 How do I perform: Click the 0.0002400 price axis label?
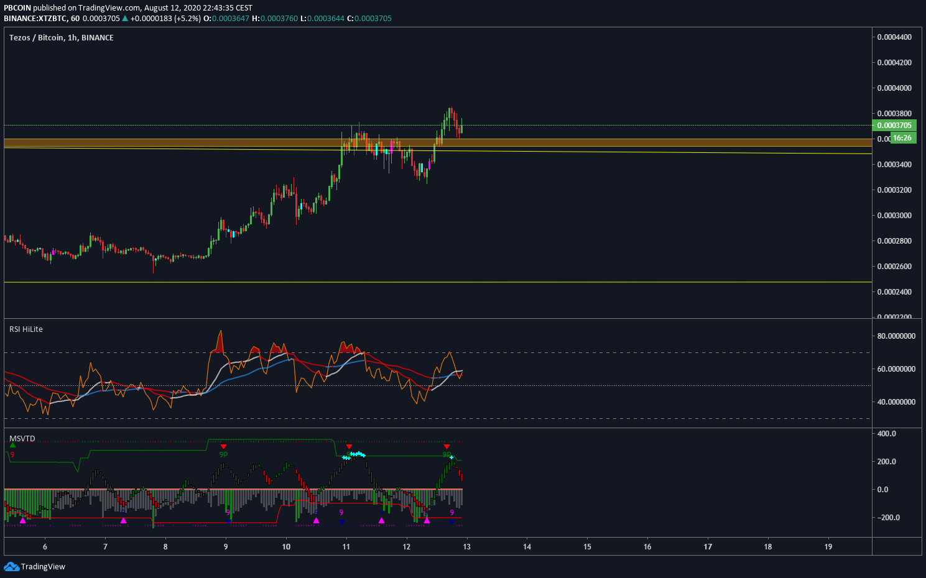point(894,292)
